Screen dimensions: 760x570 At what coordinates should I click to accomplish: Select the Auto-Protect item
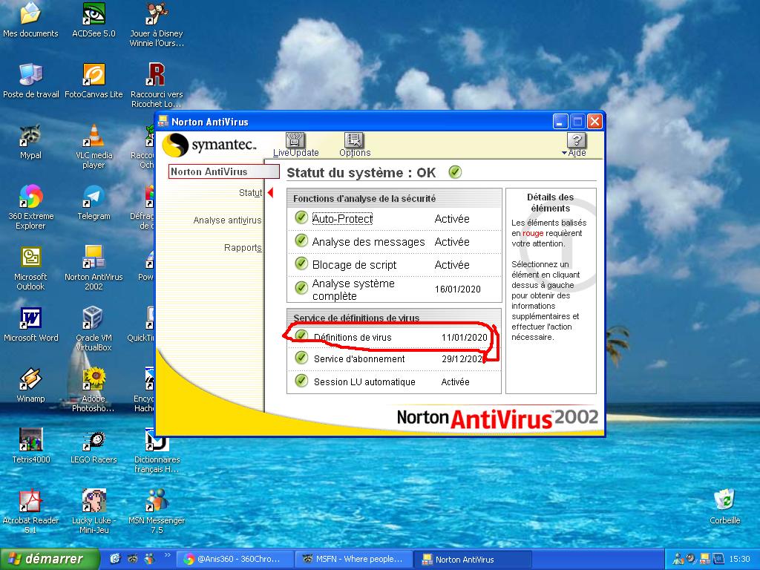click(342, 219)
